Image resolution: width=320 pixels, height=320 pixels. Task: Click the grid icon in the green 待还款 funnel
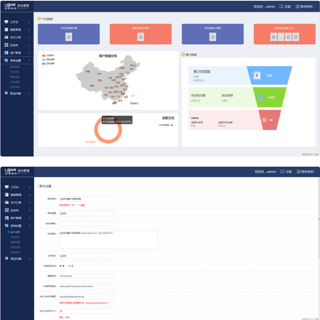260,97
